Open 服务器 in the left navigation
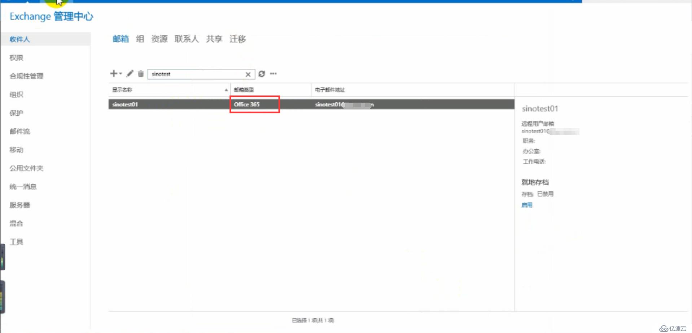Image resolution: width=692 pixels, height=333 pixels. (x=20, y=205)
